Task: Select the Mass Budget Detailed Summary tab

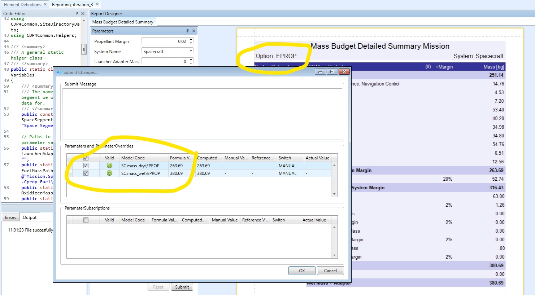Action: (x=122, y=21)
